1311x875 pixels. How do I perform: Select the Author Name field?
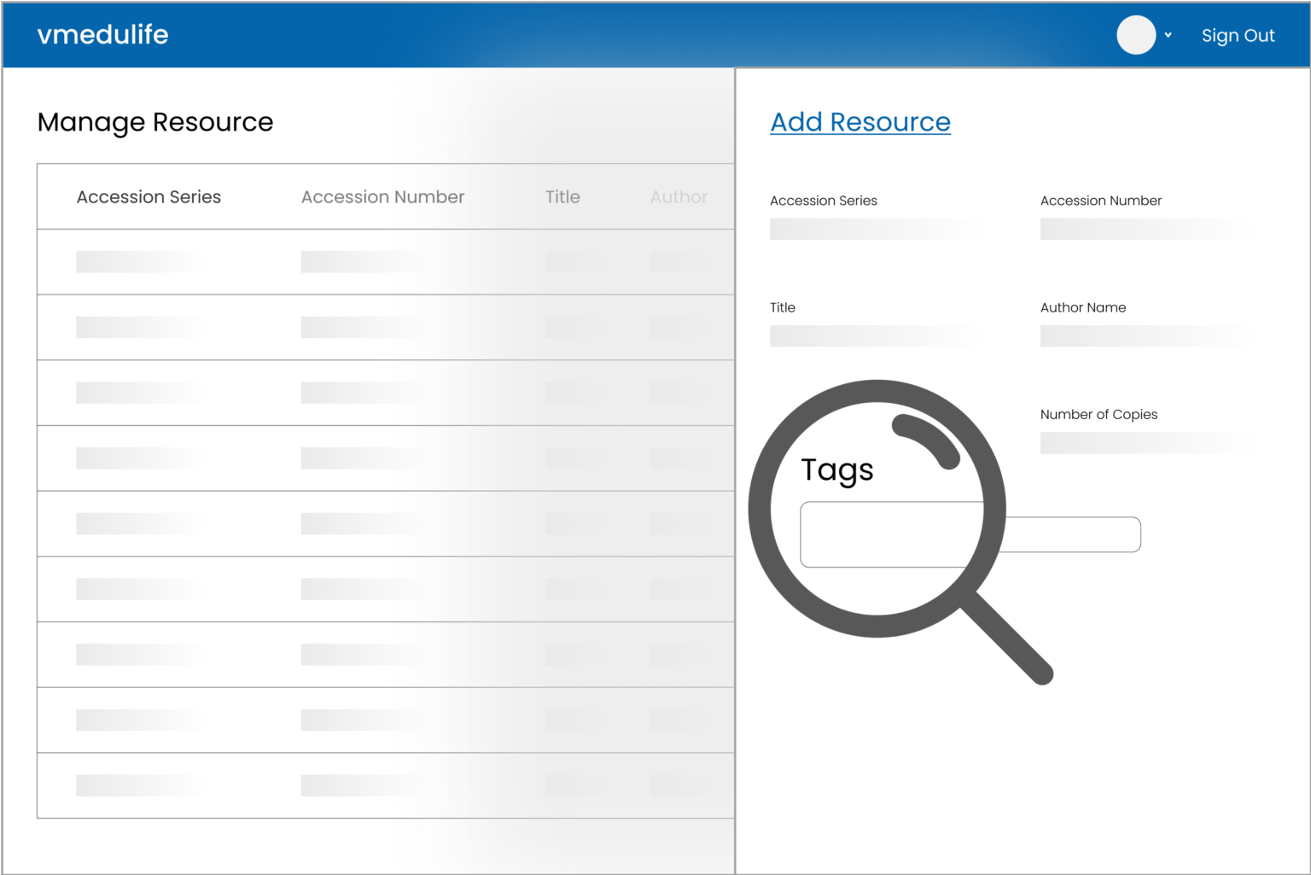point(1145,335)
